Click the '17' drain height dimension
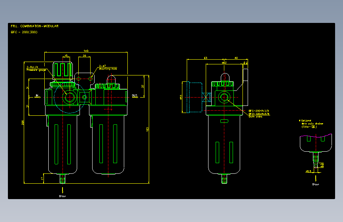This screenshot has width=343, height=222. coord(42,179)
